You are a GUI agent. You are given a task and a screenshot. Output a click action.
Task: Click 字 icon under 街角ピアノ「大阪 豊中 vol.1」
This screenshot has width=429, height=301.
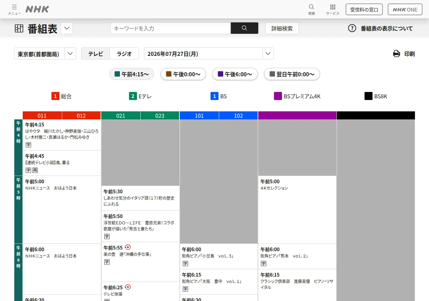point(185,289)
